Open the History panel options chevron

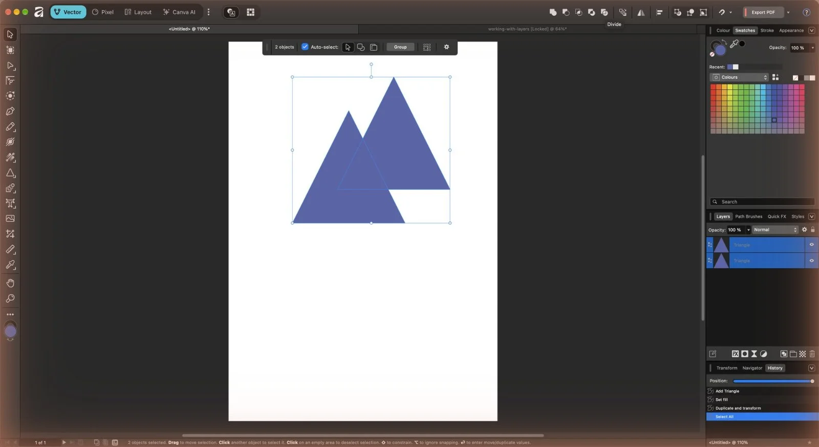811,368
